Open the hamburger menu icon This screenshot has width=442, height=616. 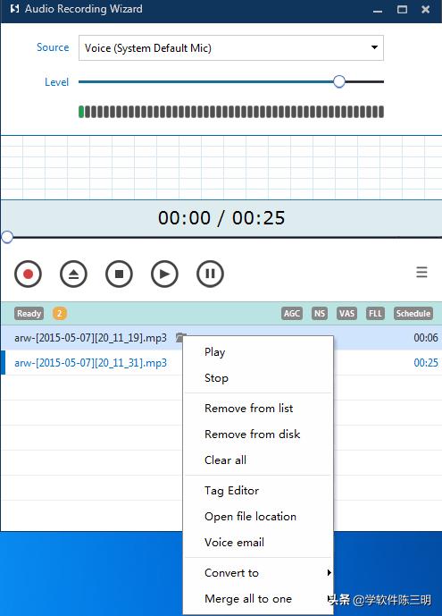point(421,273)
